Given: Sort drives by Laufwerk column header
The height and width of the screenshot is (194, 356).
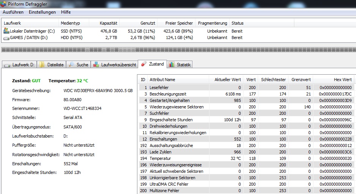Looking at the screenshot, I should (30, 23).
